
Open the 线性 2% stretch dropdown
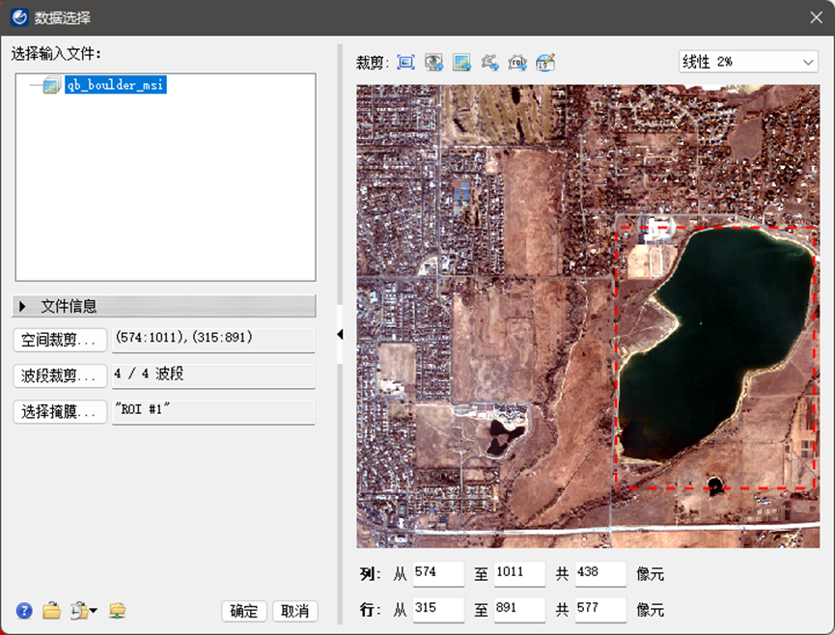[x=748, y=62]
